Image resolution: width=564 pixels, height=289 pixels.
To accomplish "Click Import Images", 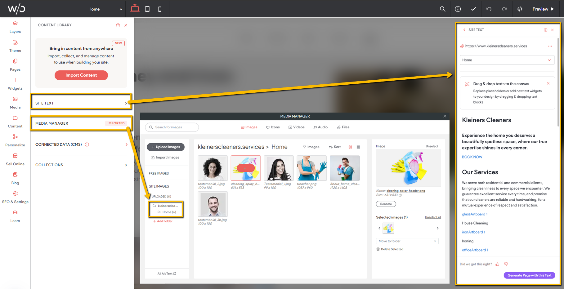I will pos(165,158).
